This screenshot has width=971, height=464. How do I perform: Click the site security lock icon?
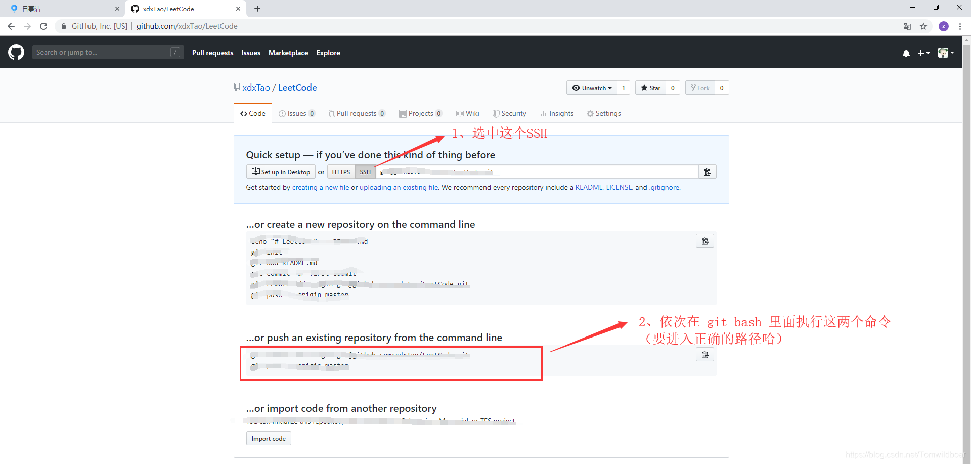pos(64,26)
